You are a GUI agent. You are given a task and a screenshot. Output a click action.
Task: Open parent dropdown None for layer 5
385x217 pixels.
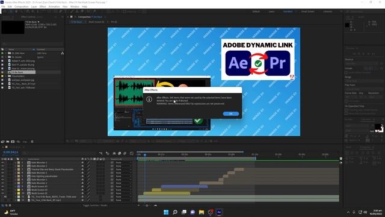[x=123, y=177]
